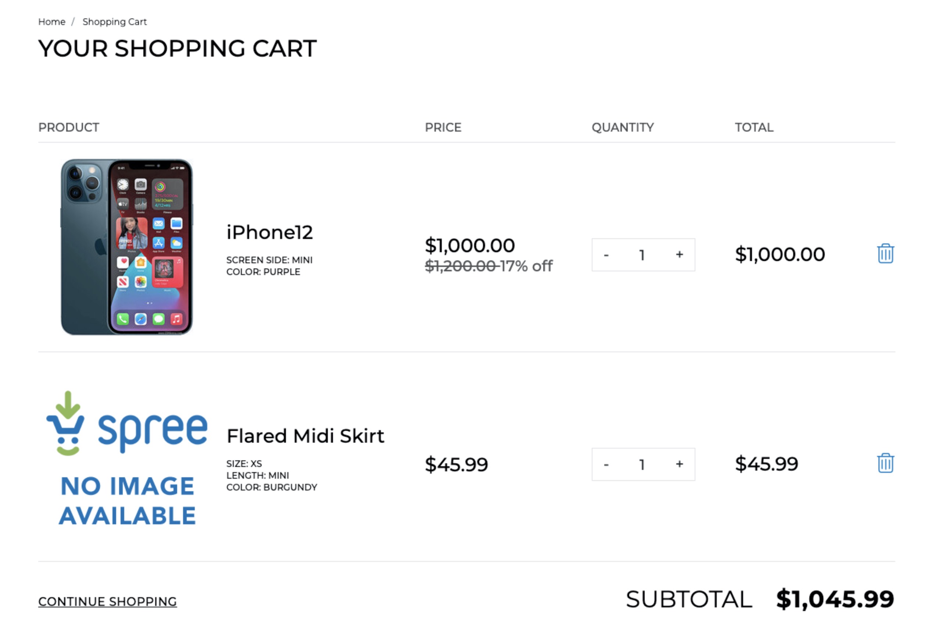Open the iPhone12 product image

126,247
